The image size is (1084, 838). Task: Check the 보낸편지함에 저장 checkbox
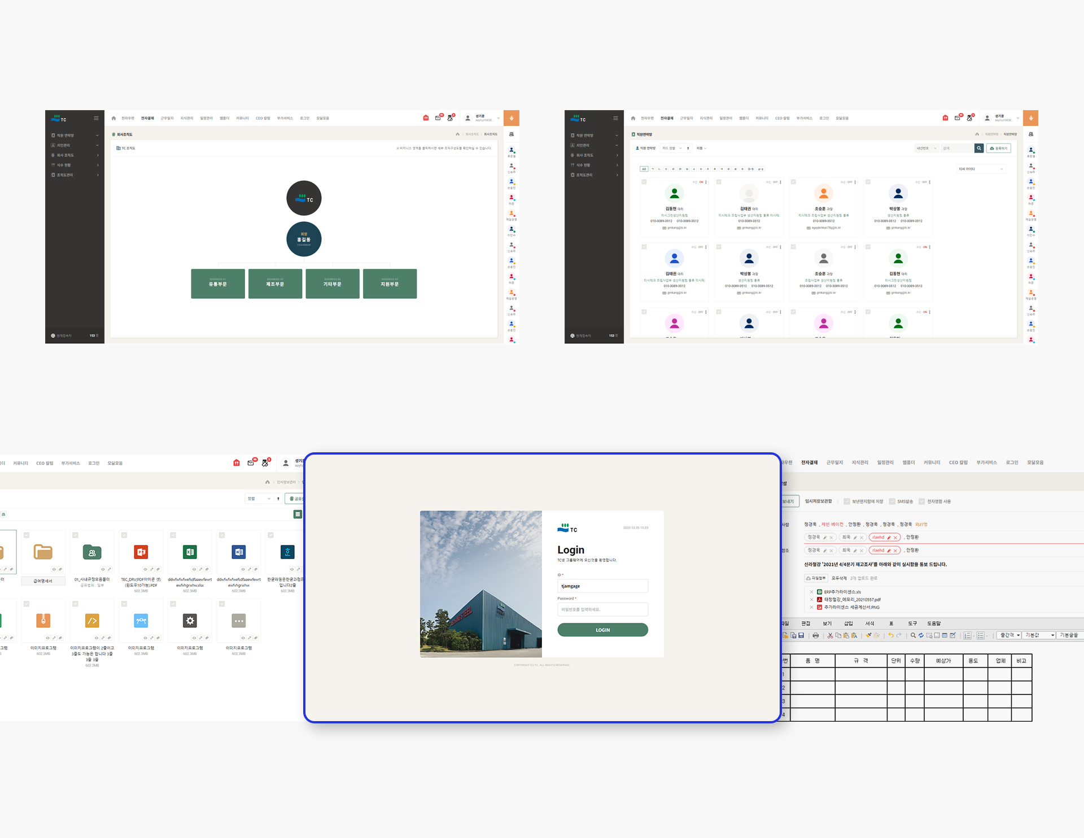847,501
